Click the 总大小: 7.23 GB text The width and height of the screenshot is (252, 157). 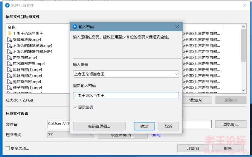[20, 100]
